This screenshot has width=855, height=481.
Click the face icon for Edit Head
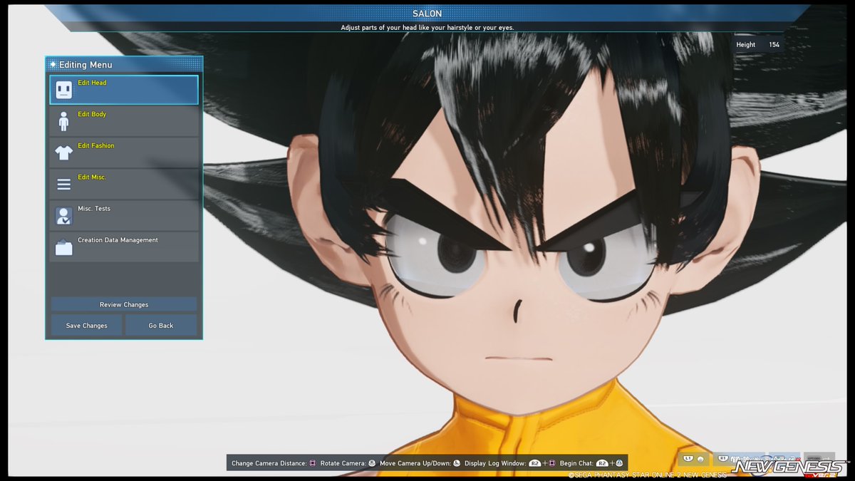pos(63,90)
